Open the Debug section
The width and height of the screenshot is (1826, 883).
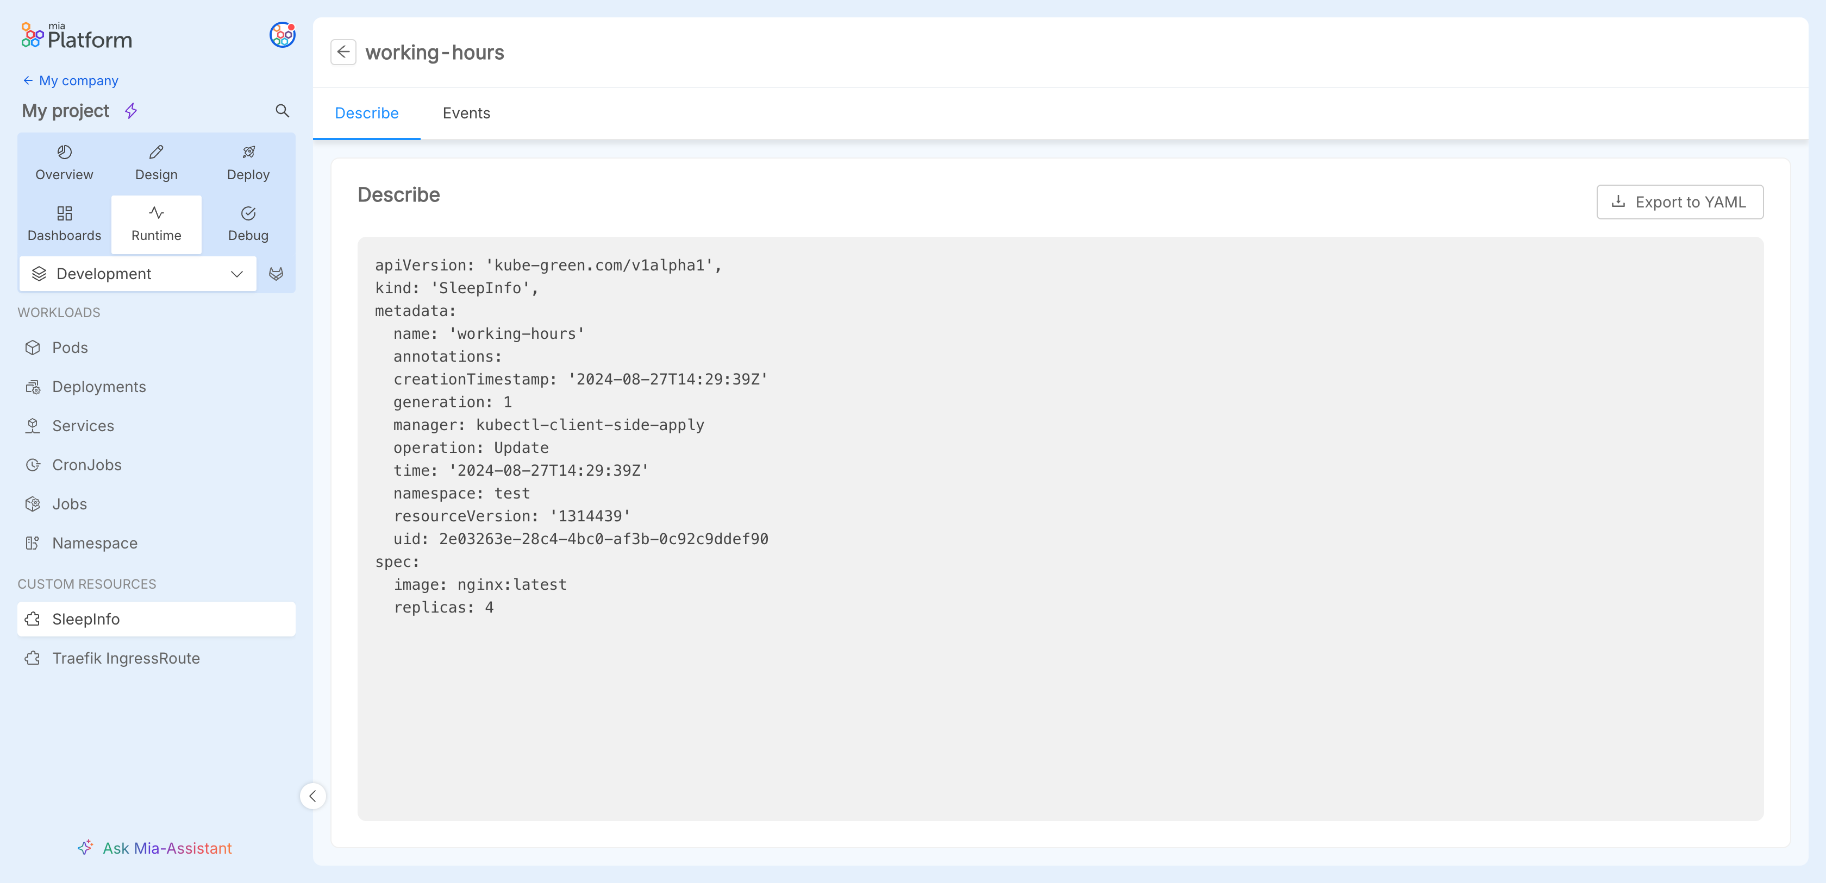[x=248, y=224]
